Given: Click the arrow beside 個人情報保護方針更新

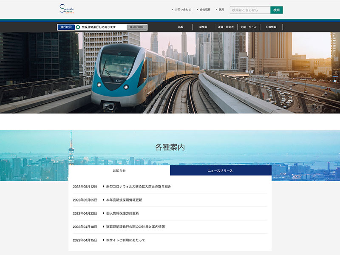Looking at the screenshot, I should 103,213.
